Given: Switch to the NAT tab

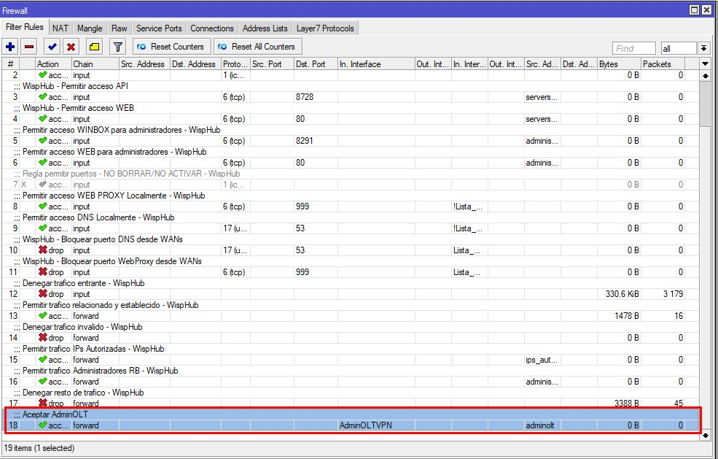Looking at the screenshot, I should (61, 28).
